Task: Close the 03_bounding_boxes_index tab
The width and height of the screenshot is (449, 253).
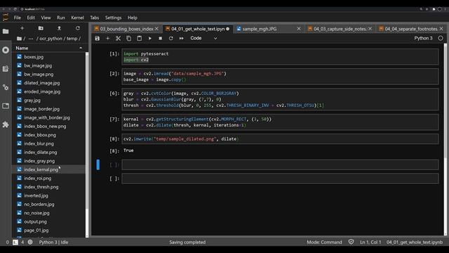Action: 156,29
